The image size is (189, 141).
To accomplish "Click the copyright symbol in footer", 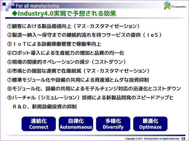I will pyautogui.click(x=136, y=139).
